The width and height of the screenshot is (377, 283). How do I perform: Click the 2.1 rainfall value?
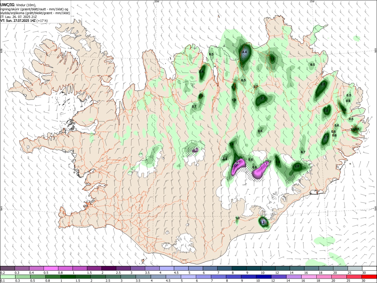click(x=263, y=98)
